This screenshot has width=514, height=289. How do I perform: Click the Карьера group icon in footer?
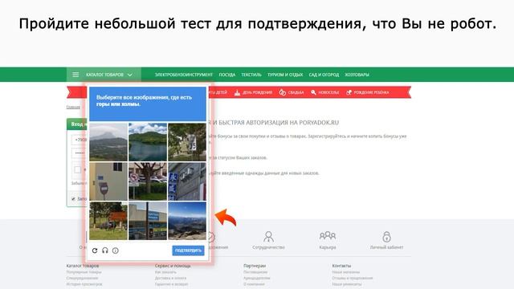[x=328, y=235]
